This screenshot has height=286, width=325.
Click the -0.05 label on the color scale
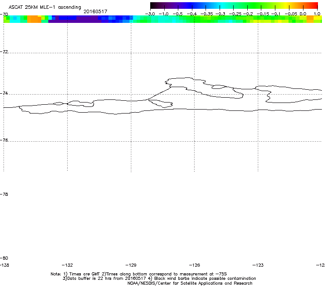point(291,14)
